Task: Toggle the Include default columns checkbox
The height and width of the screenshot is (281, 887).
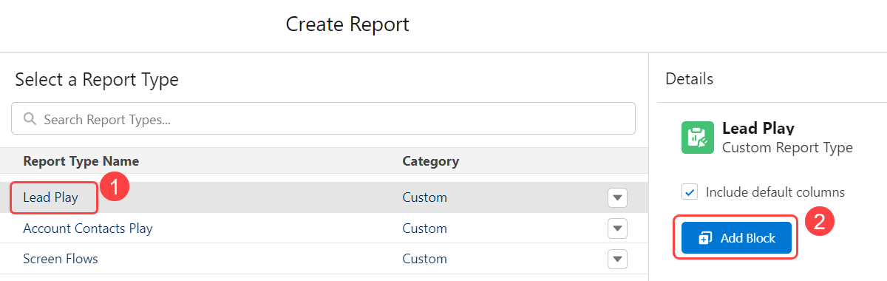Action: click(690, 192)
